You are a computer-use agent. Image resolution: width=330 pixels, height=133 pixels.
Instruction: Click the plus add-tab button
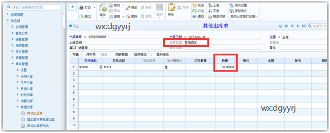73,7
